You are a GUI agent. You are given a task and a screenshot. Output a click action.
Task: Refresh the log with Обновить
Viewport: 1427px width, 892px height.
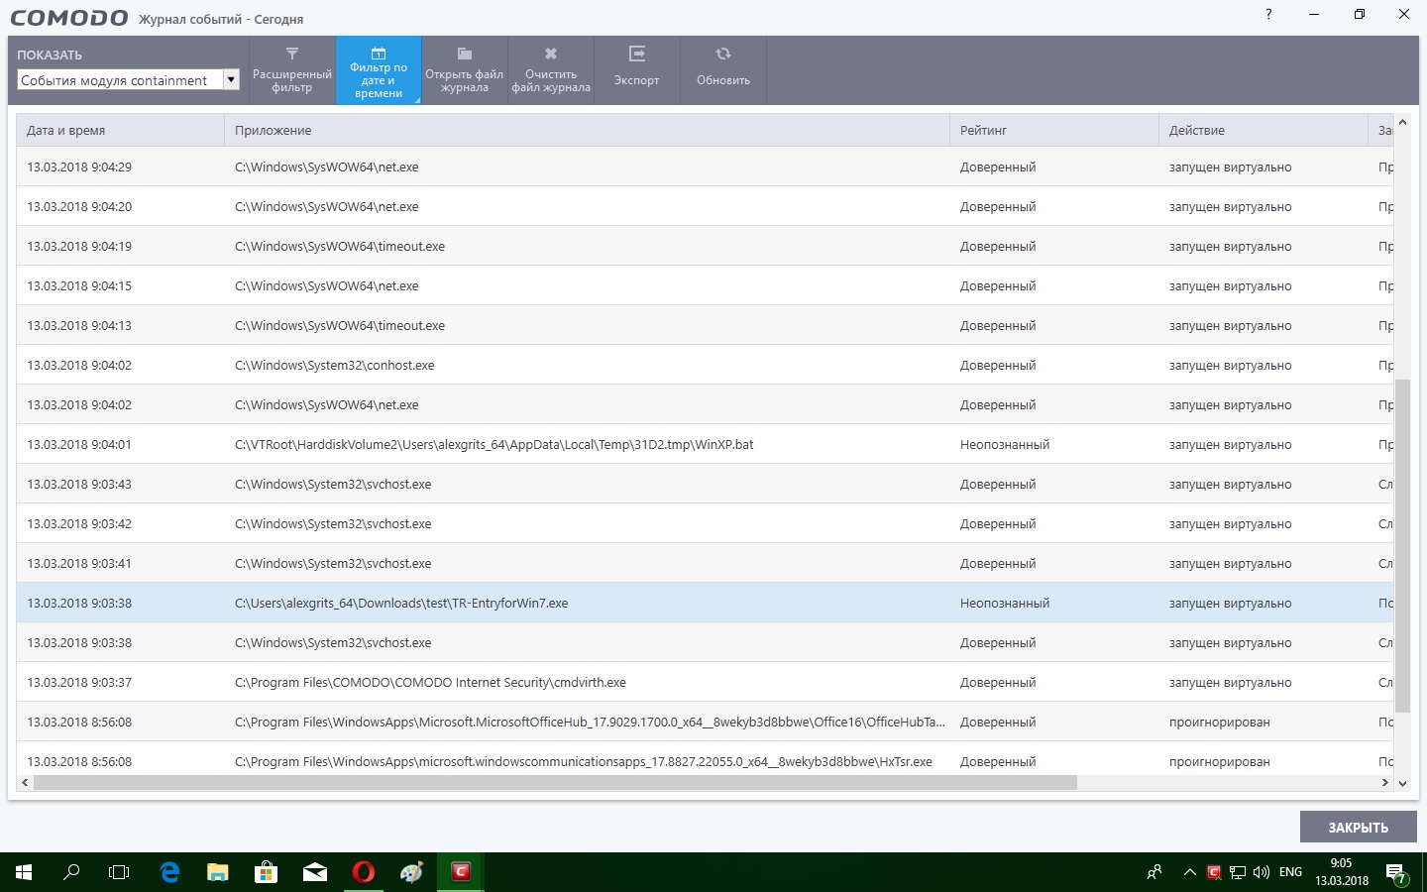[723, 69]
